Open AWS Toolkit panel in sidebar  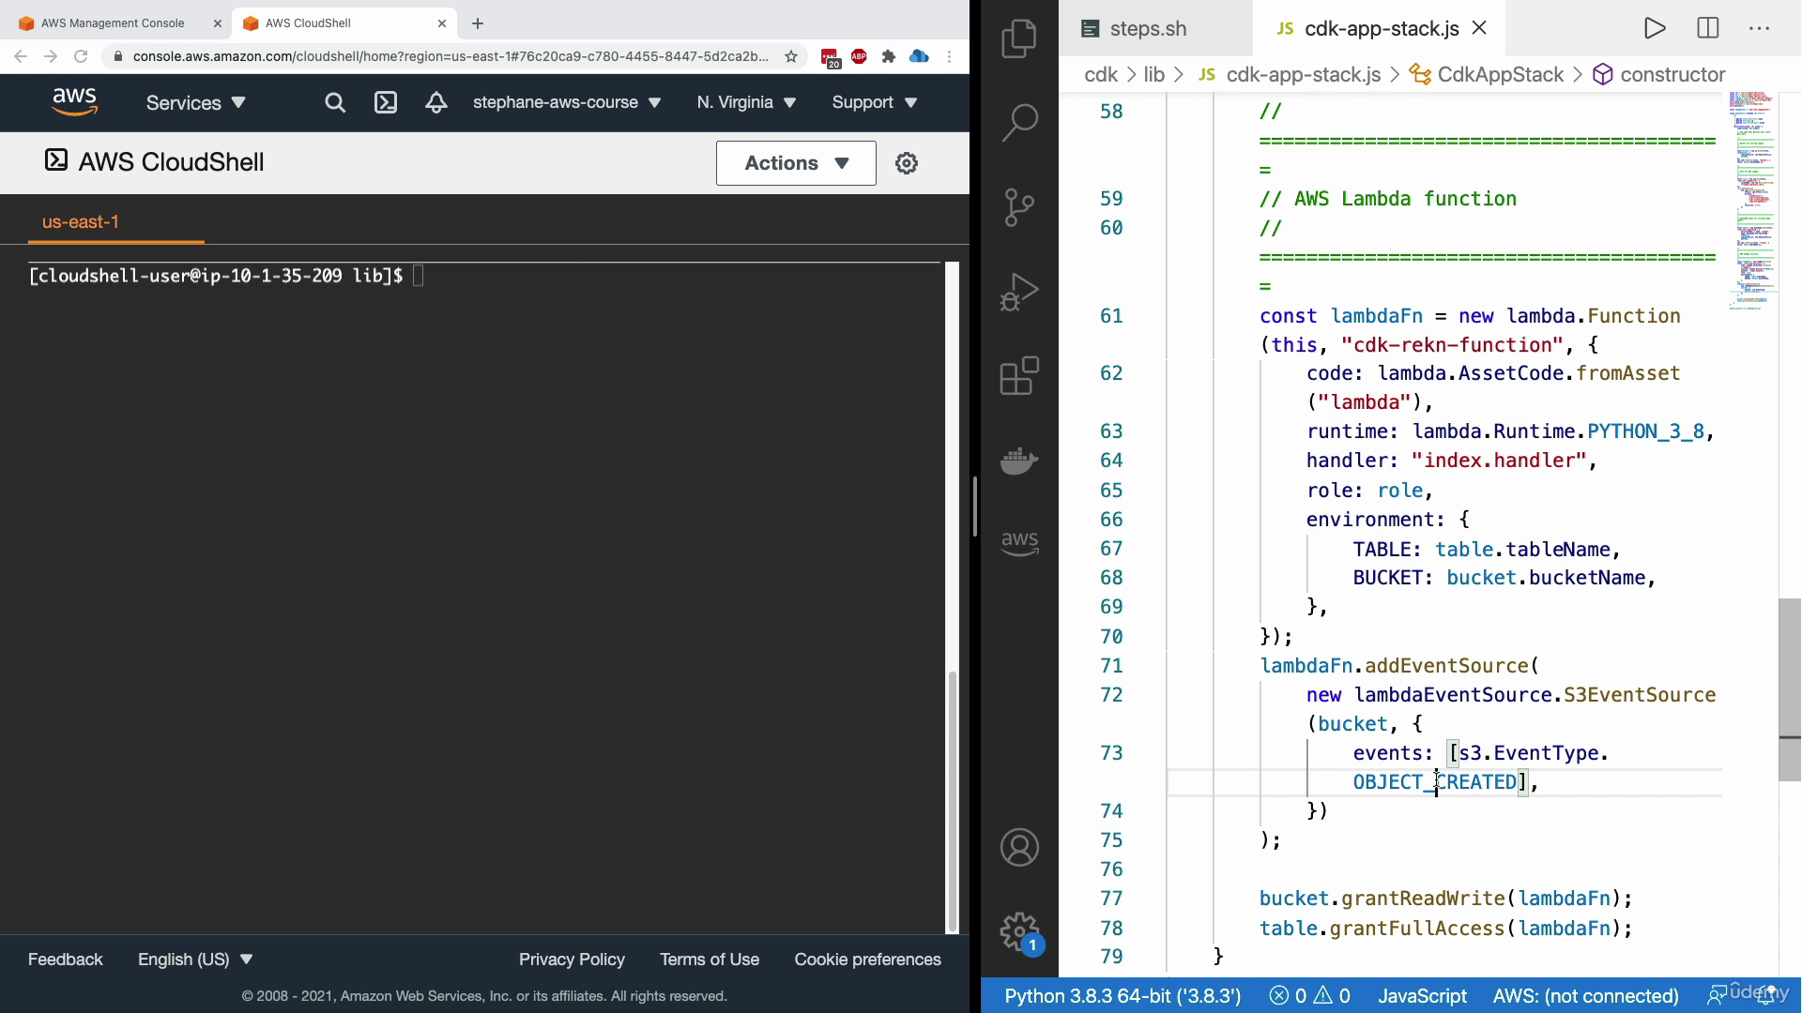pos(1019,543)
